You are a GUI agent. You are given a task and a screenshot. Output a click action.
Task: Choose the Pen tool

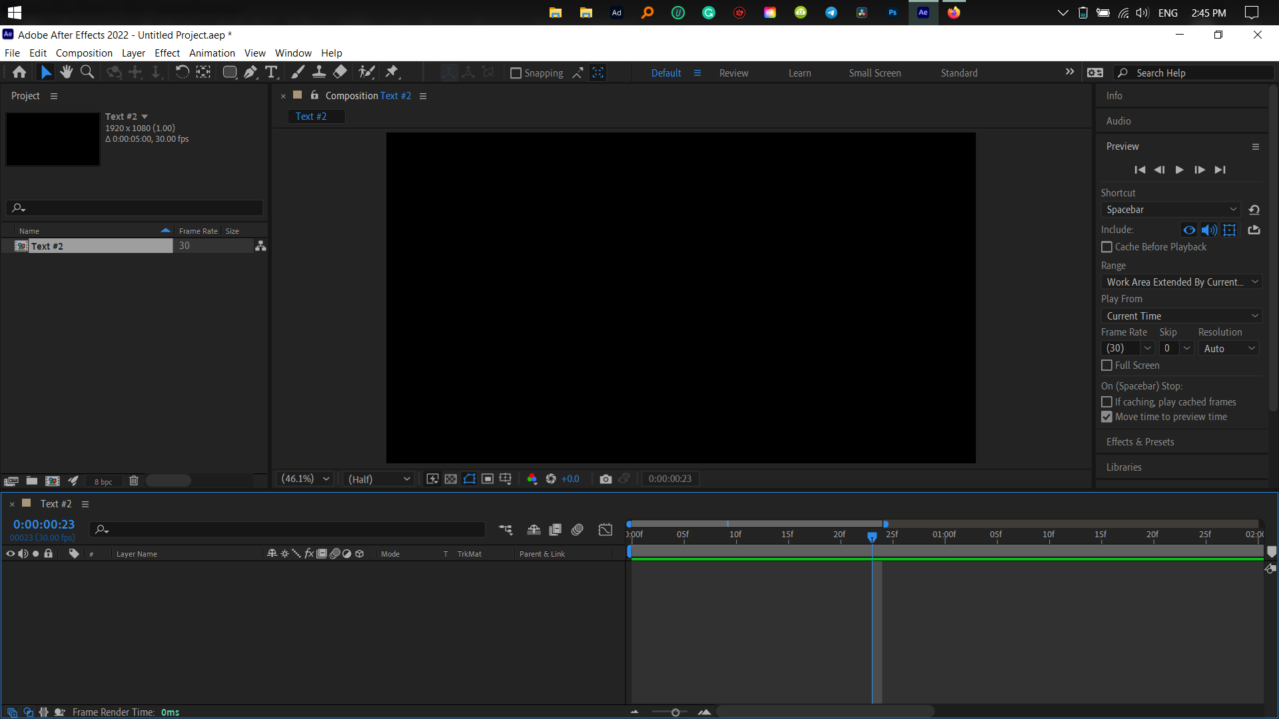250,72
